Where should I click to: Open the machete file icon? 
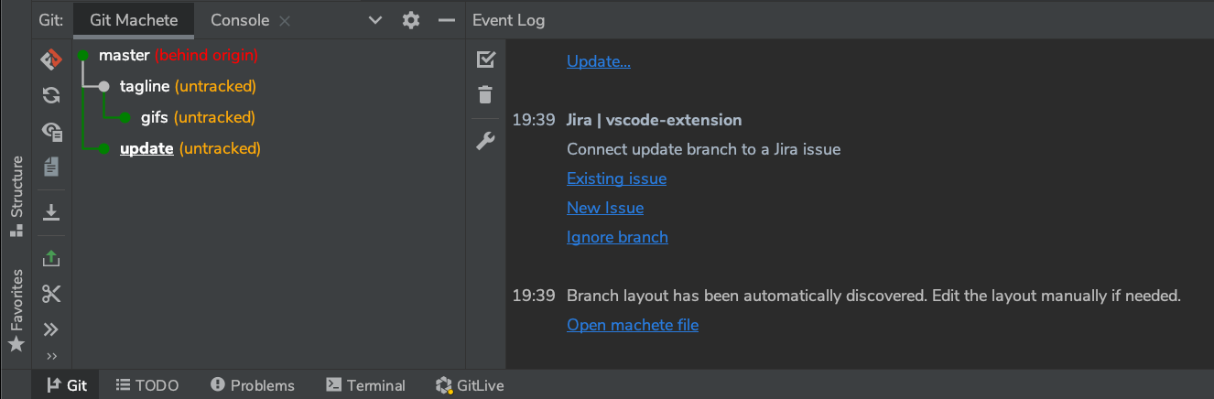click(x=51, y=167)
